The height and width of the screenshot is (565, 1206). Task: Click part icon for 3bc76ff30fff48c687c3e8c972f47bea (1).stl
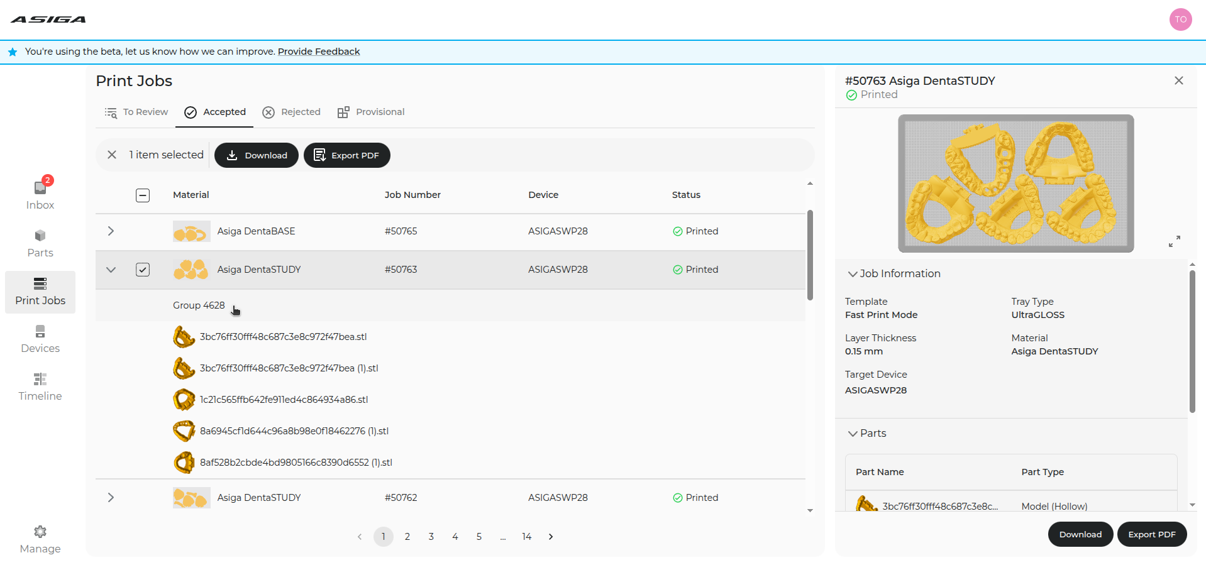click(x=184, y=368)
